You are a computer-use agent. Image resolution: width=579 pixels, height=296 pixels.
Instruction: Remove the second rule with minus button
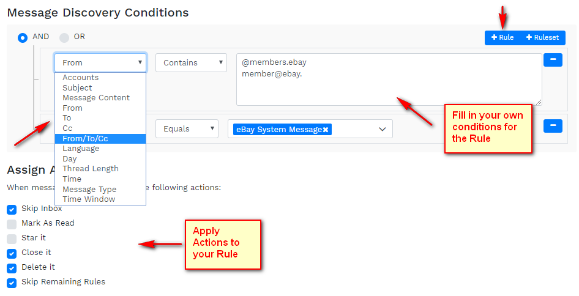pyautogui.click(x=553, y=126)
